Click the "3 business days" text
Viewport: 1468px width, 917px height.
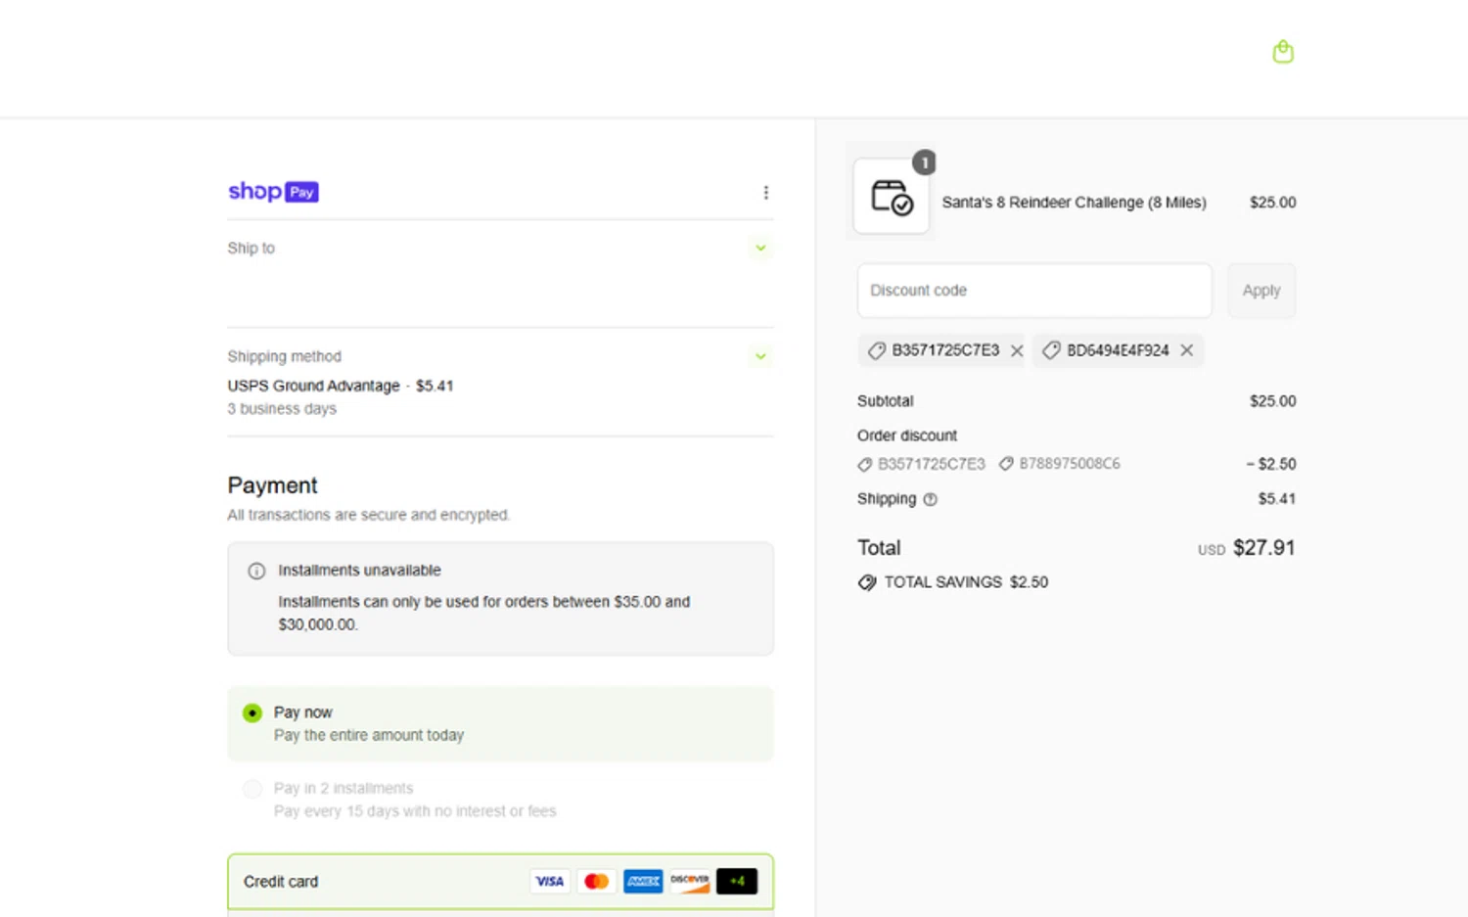[282, 409]
